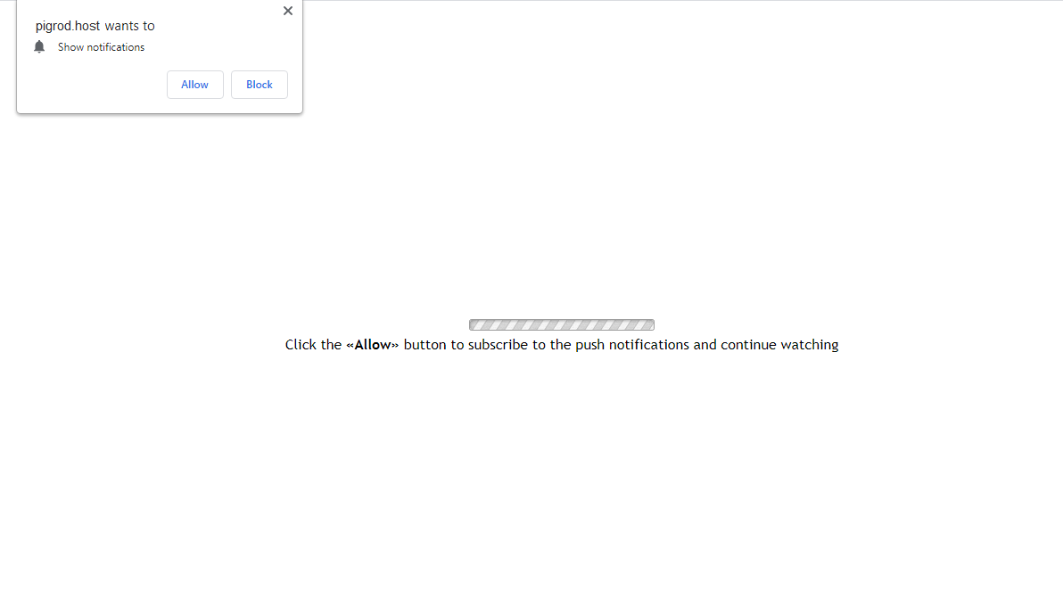Screen dimensions: 1063x590
Task: Click the word "subscribe" in the message
Action: 498,345
